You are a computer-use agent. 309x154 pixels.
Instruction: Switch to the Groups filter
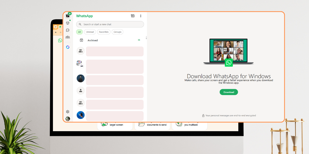[117, 32]
